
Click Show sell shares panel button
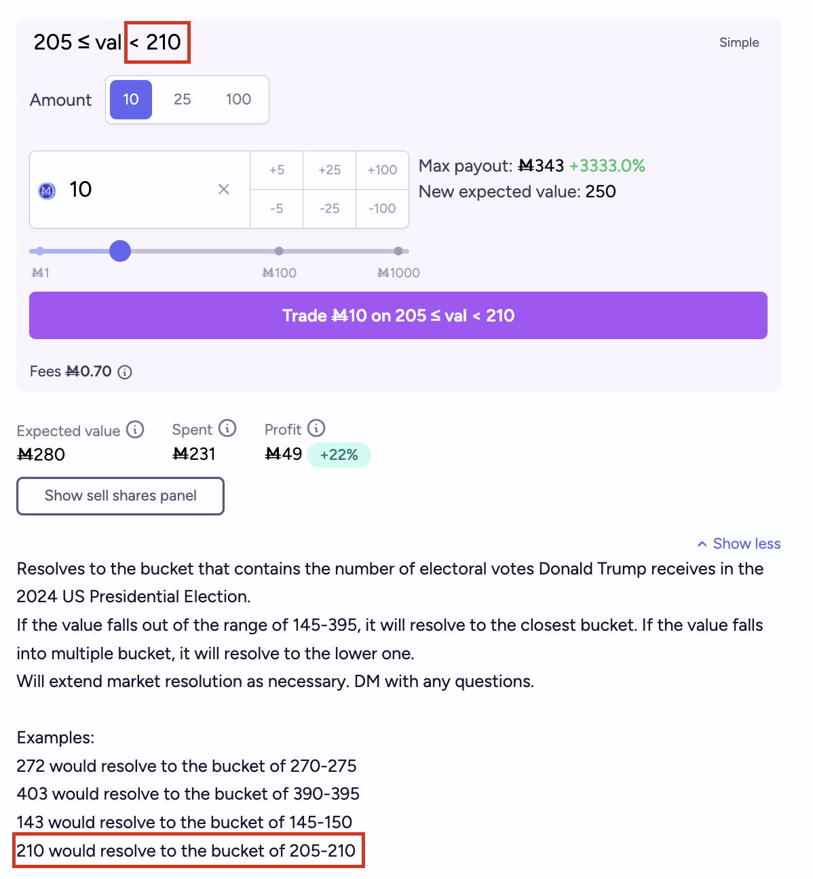120,496
